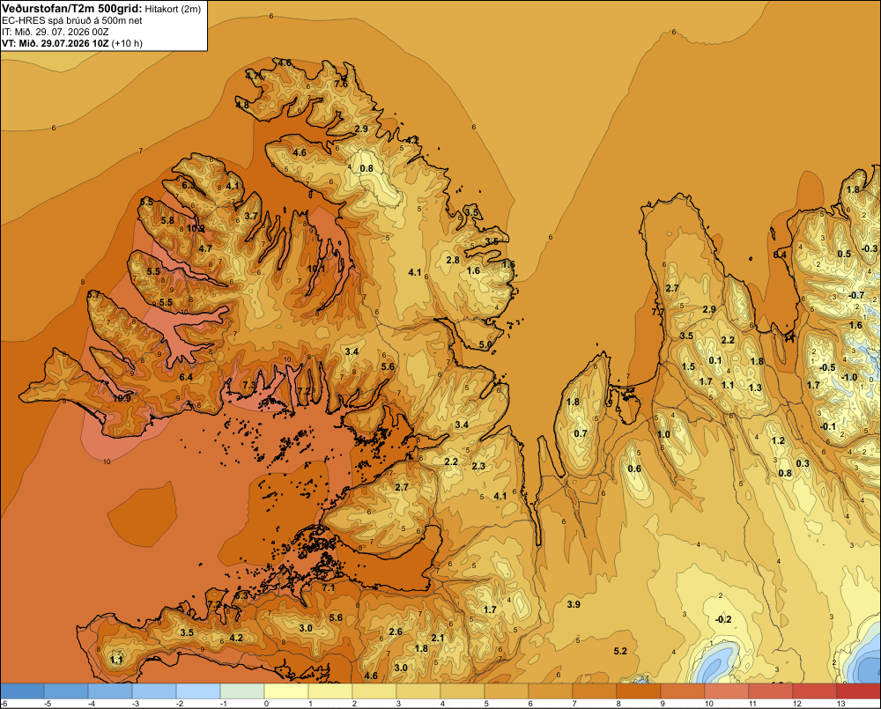Click the legend swatch between 8 and 9

coord(638,691)
